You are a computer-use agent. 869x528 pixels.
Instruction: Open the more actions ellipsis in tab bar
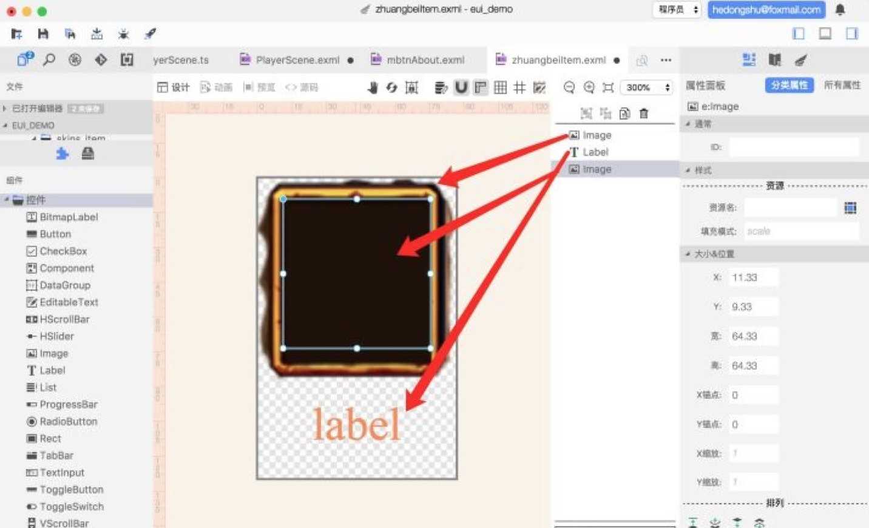point(666,60)
